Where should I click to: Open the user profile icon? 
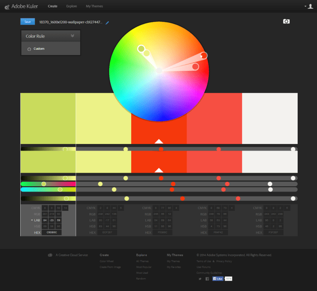click(x=310, y=7)
